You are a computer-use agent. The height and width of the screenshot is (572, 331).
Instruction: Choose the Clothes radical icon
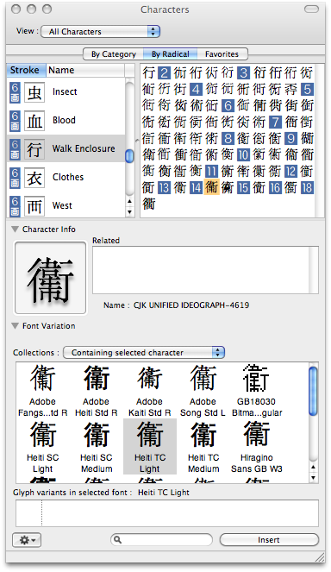(34, 178)
